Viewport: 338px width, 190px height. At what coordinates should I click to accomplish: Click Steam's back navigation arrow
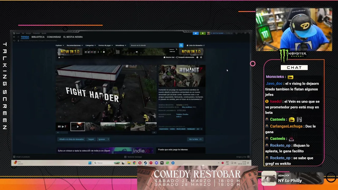coord(14,37)
